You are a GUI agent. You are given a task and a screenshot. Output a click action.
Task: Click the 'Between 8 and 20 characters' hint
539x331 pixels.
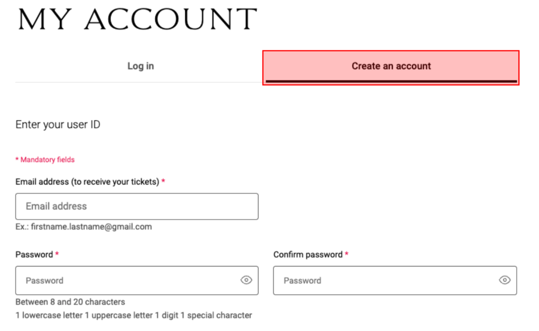[70, 302]
